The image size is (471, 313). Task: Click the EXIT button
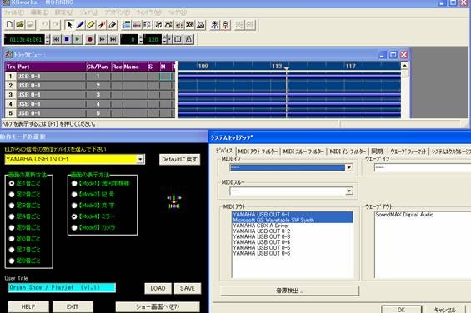click(x=73, y=306)
